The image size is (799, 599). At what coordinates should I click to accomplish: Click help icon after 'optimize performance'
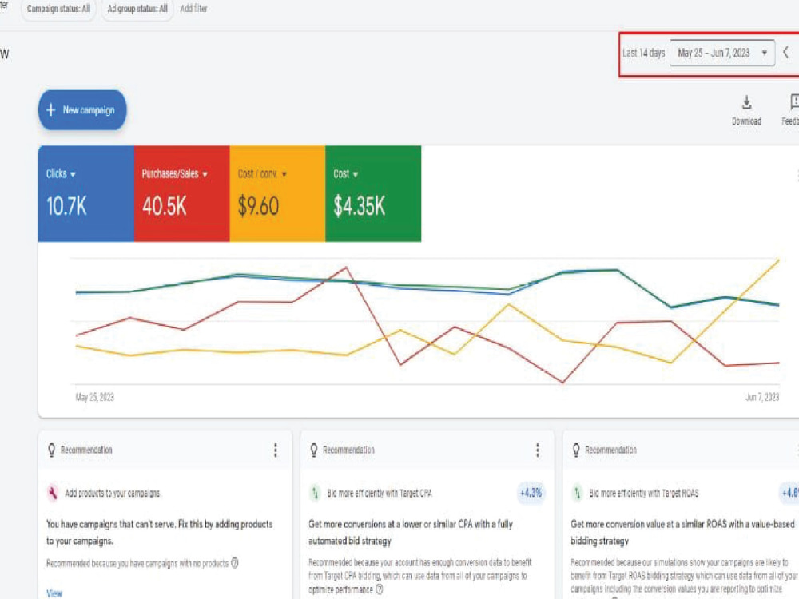tap(379, 589)
